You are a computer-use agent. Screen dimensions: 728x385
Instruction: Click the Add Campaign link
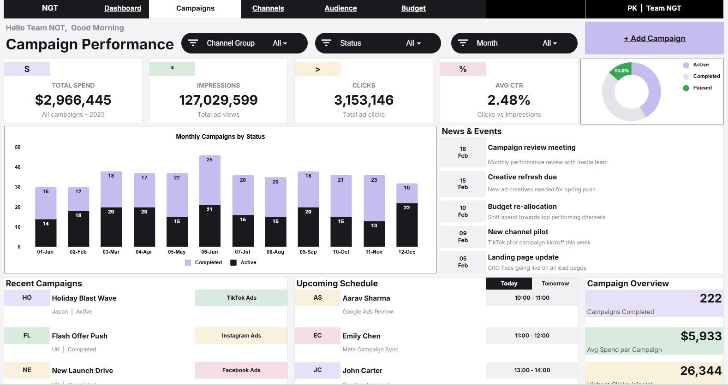654,38
